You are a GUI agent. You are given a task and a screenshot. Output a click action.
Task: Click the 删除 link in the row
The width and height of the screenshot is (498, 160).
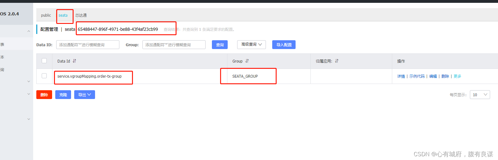pyautogui.click(x=445, y=76)
